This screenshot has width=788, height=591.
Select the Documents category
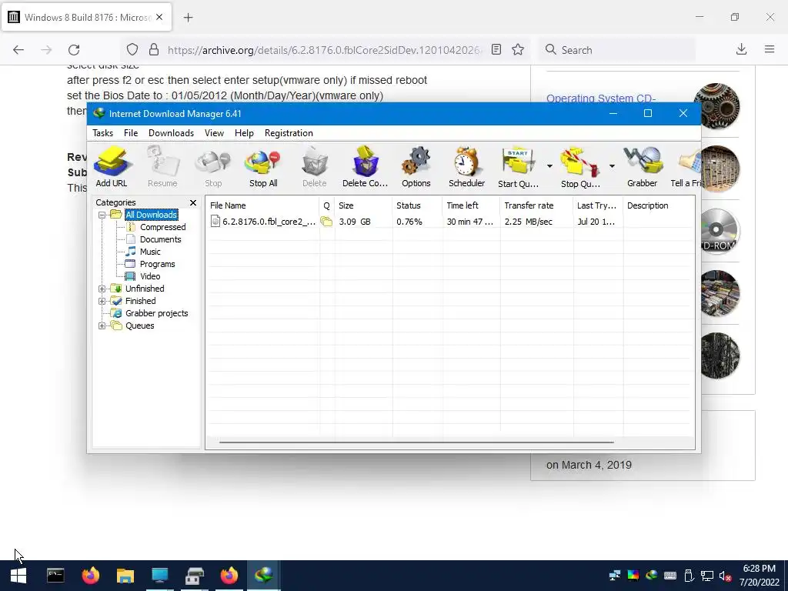point(160,239)
